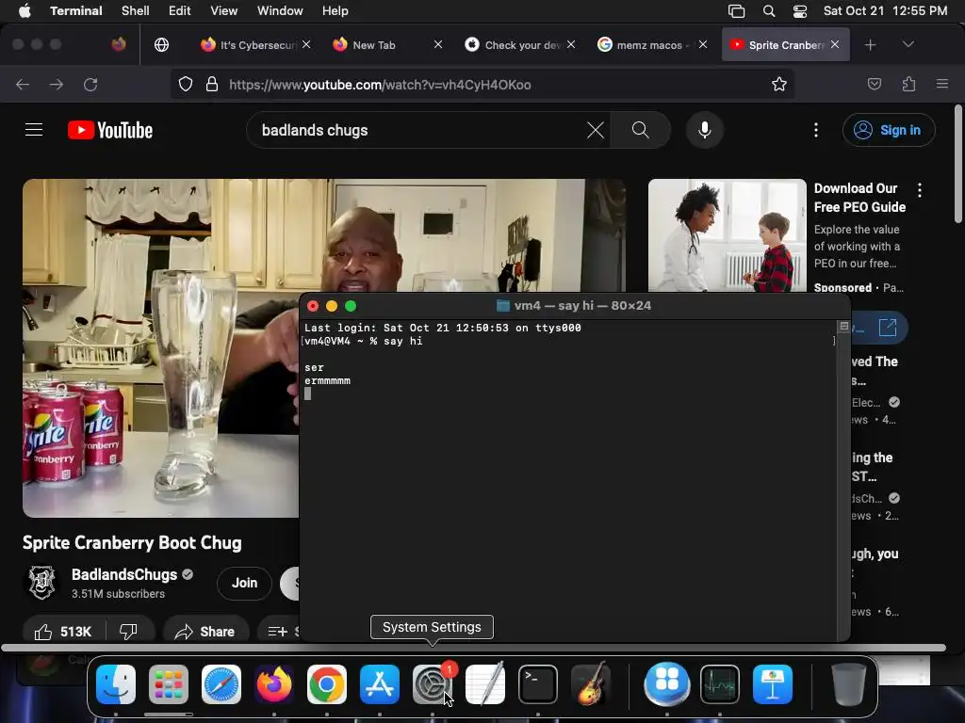Open Launchpad in the Dock
The width and height of the screenshot is (965, 723).
pos(168,684)
